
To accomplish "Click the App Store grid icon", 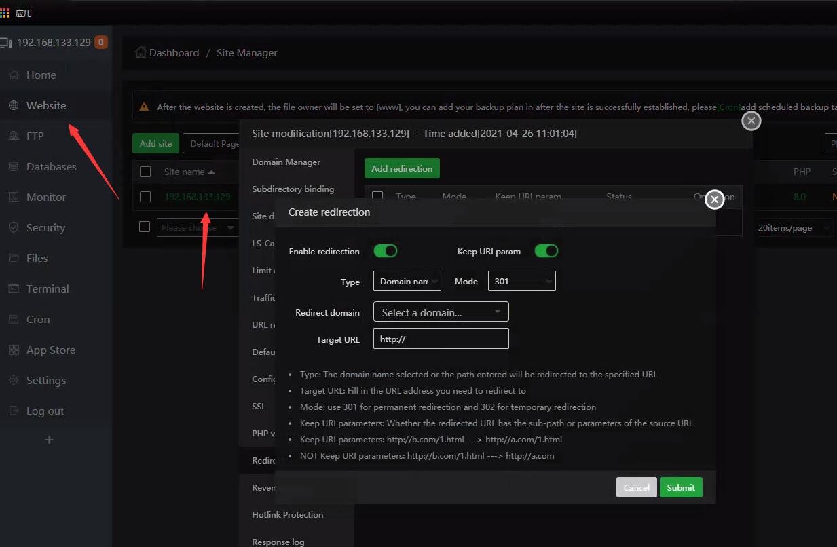I will 14,350.
